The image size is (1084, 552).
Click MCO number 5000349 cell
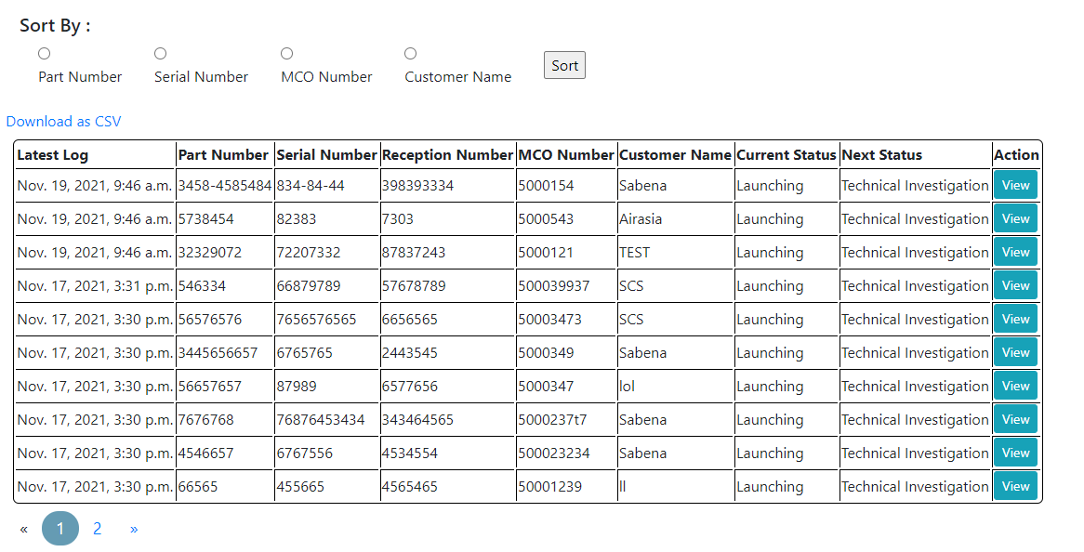[x=566, y=353]
